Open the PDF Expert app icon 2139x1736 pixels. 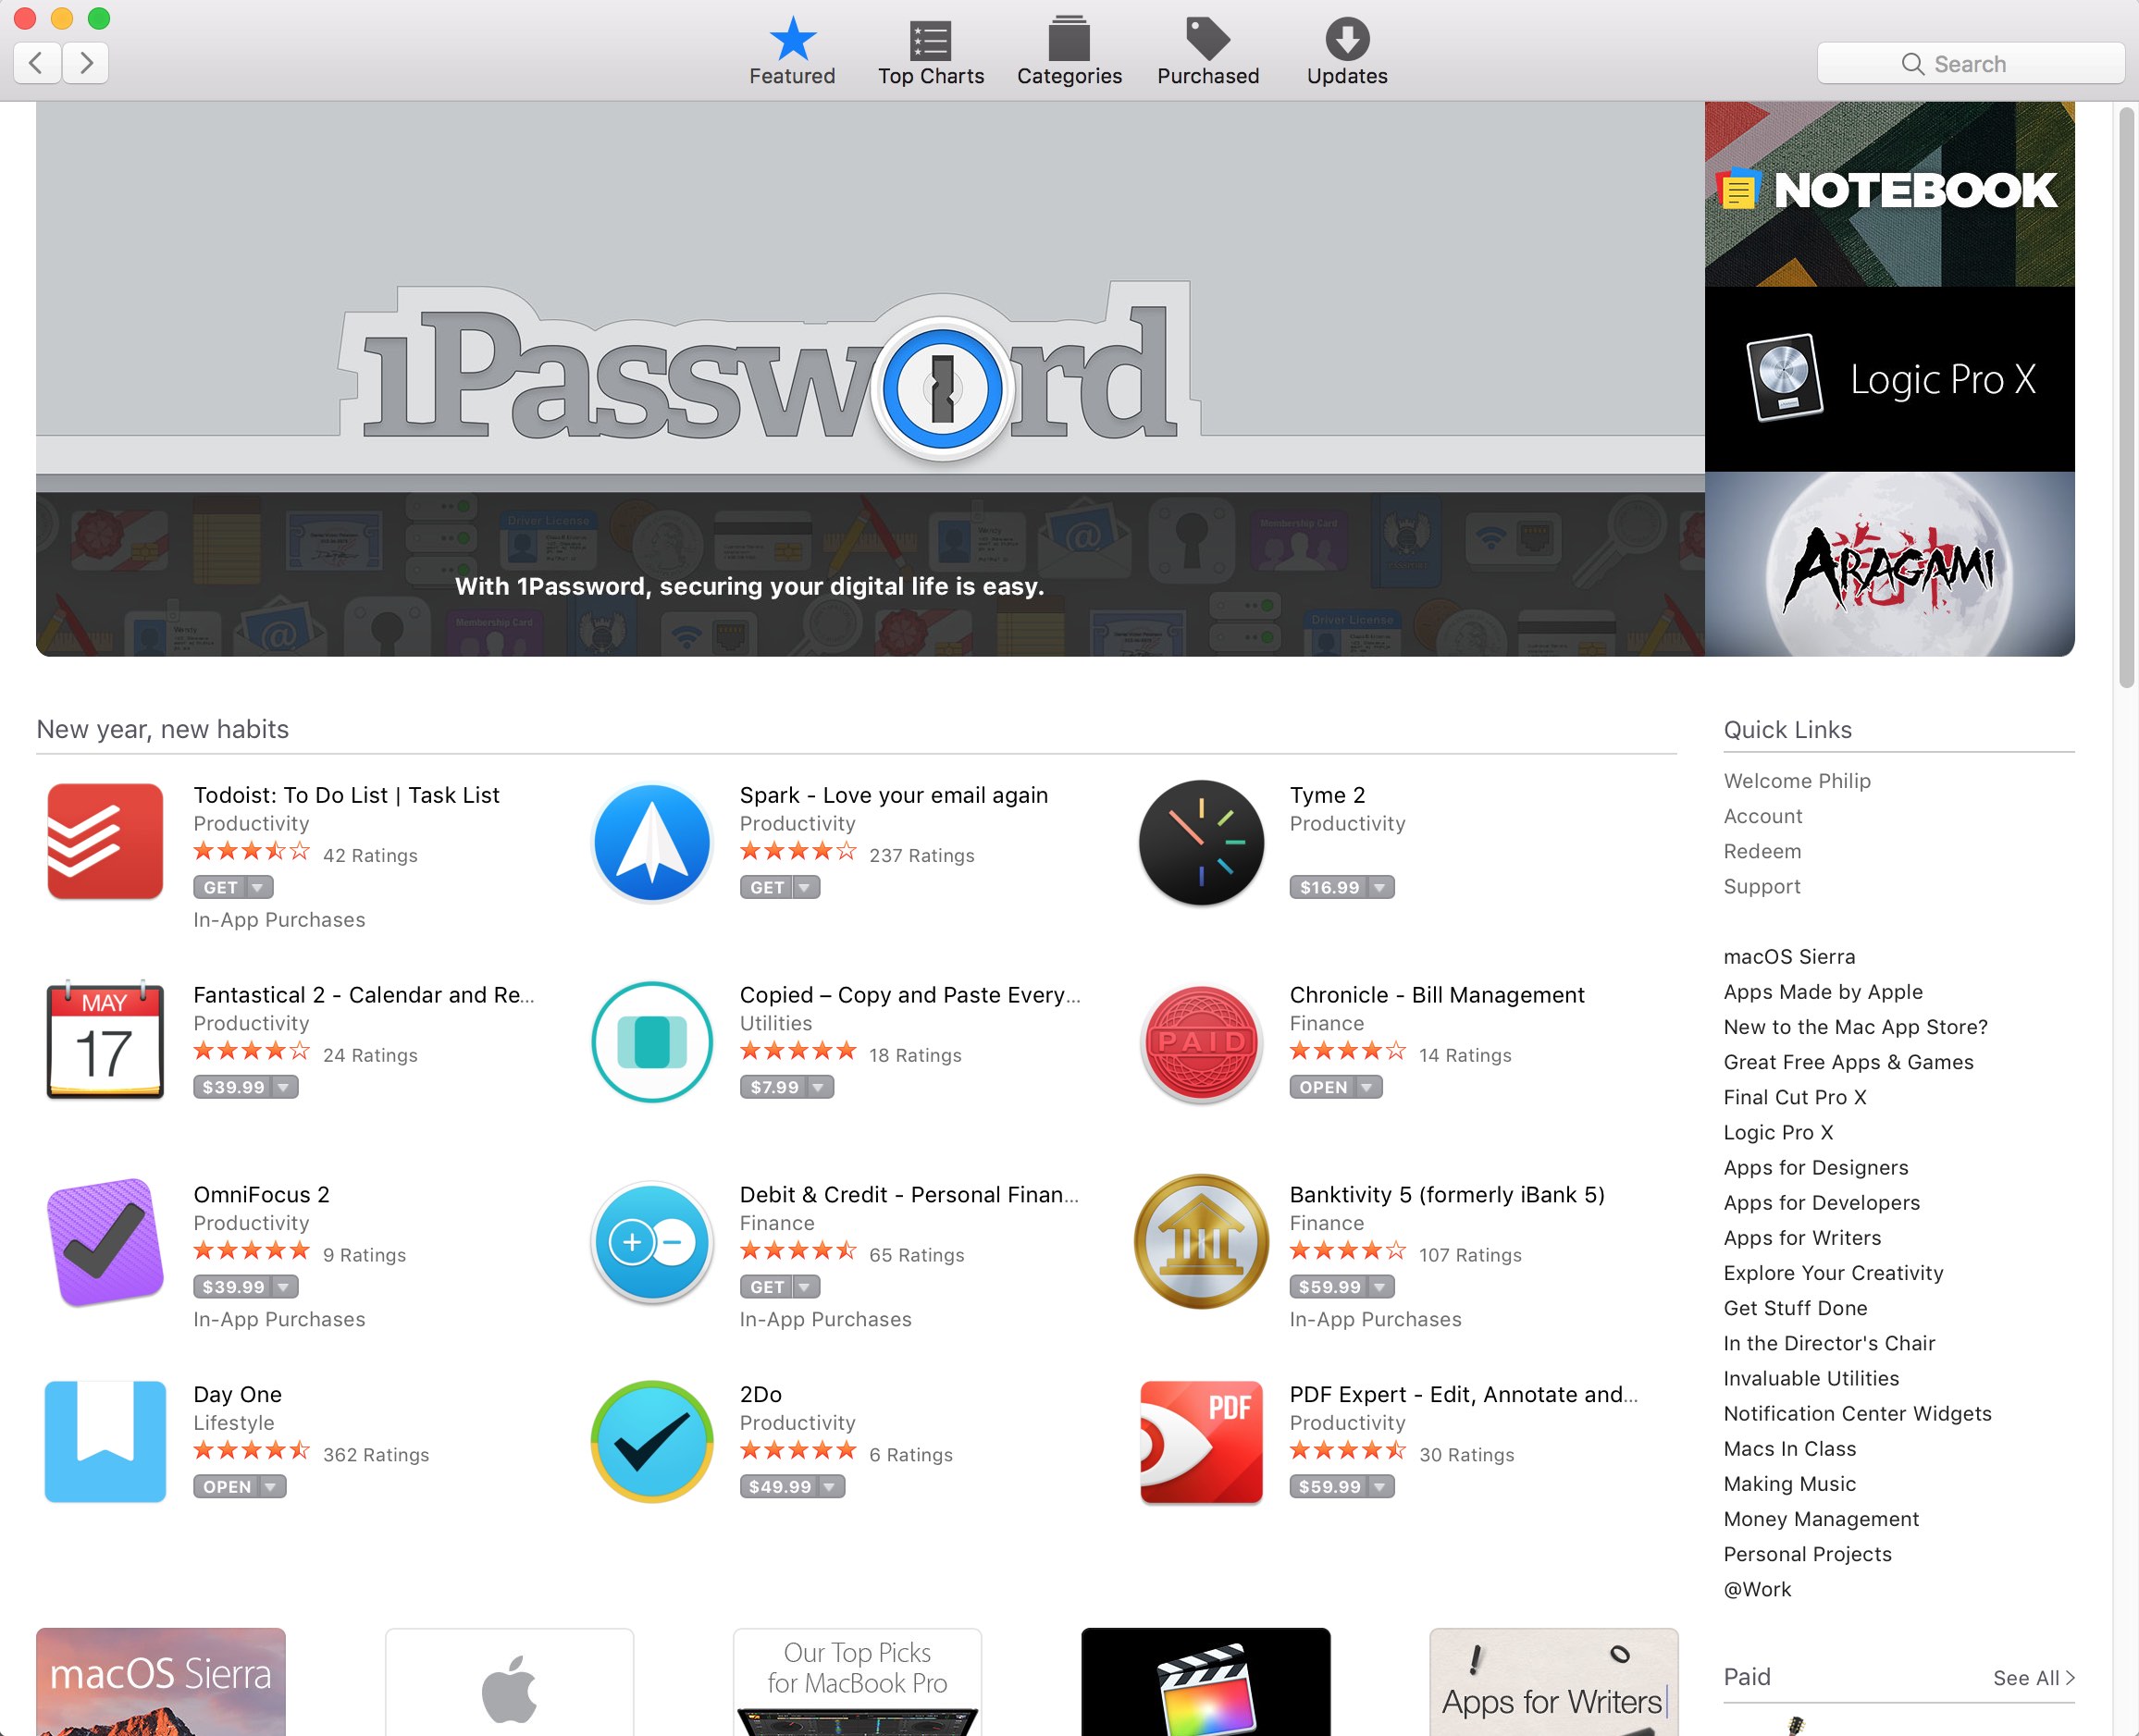(x=1201, y=1442)
